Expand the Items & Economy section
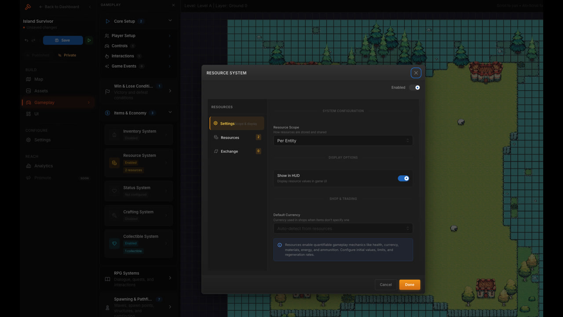The image size is (563, 317). [x=170, y=113]
